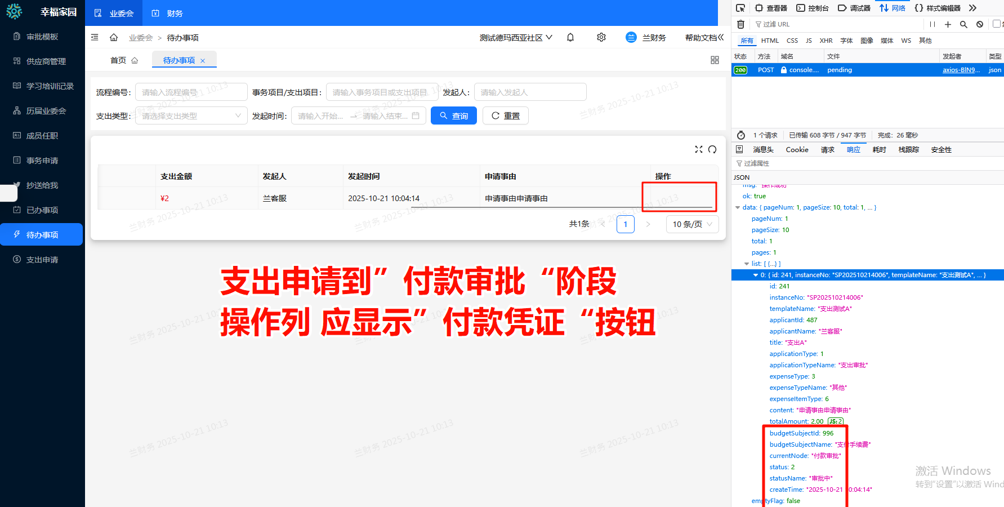The width and height of the screenshot is (1004, 507).
Task: Open the Cookie tab in DevTools
Action: tap(797, 149)
